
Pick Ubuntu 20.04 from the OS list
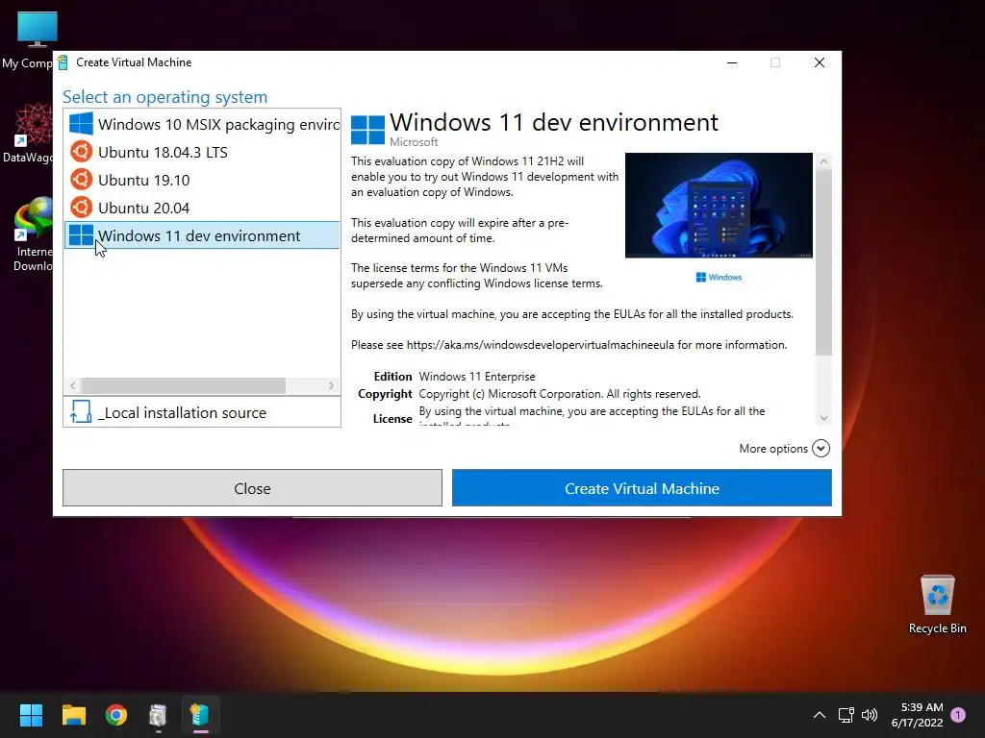coord(202,208)
